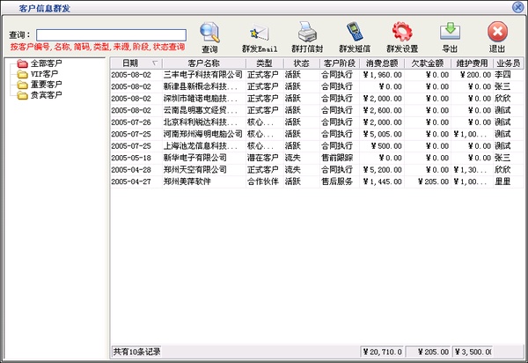Image resolution: width=528 pixels, height=363 pixels.
Task: Click the 查询 search magnifier icon
Action: click(209, 33)
